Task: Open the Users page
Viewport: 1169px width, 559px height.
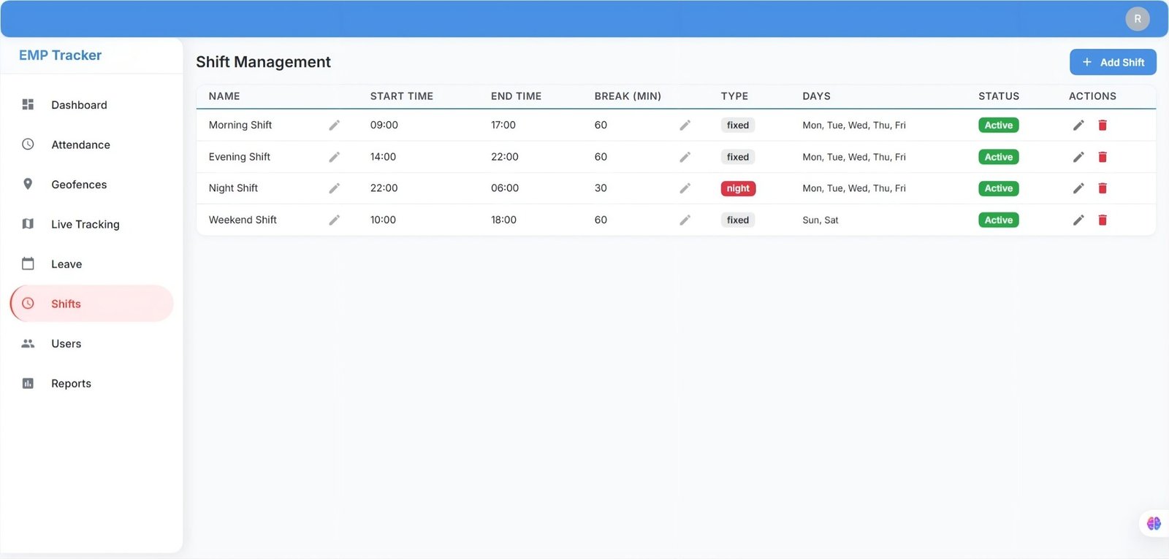Action: pos(66,344)
